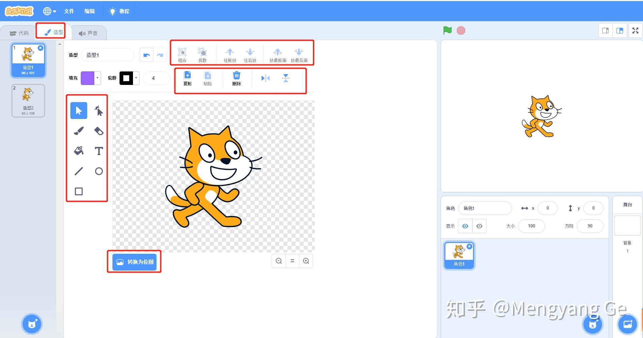Flip the costume vertically
643x338 pixels.
(286, 78)
